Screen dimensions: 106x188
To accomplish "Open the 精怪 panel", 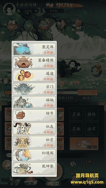I will (91, 114).
